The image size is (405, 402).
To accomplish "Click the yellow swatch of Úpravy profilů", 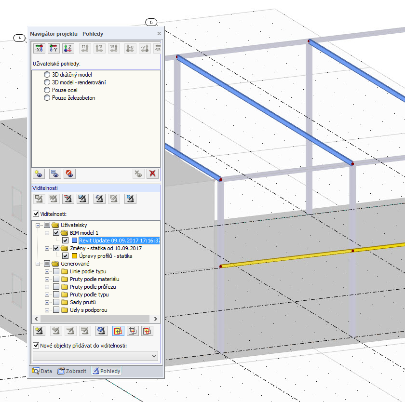I will (74, 256).
